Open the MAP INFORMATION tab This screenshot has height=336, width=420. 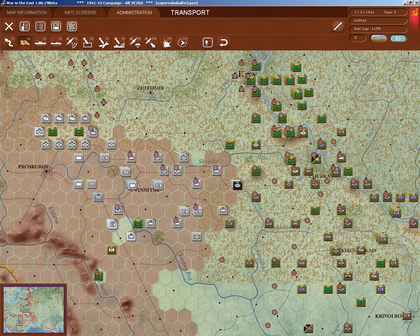tap(27, 12)
